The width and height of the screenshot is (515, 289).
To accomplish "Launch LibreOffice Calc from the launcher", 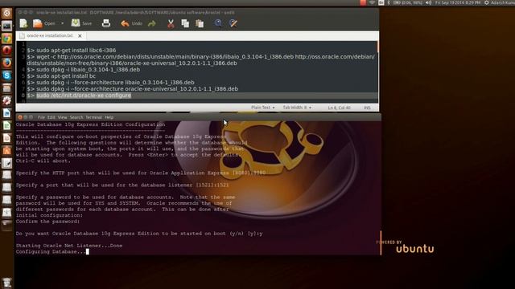I will click(x=7, y=125).
